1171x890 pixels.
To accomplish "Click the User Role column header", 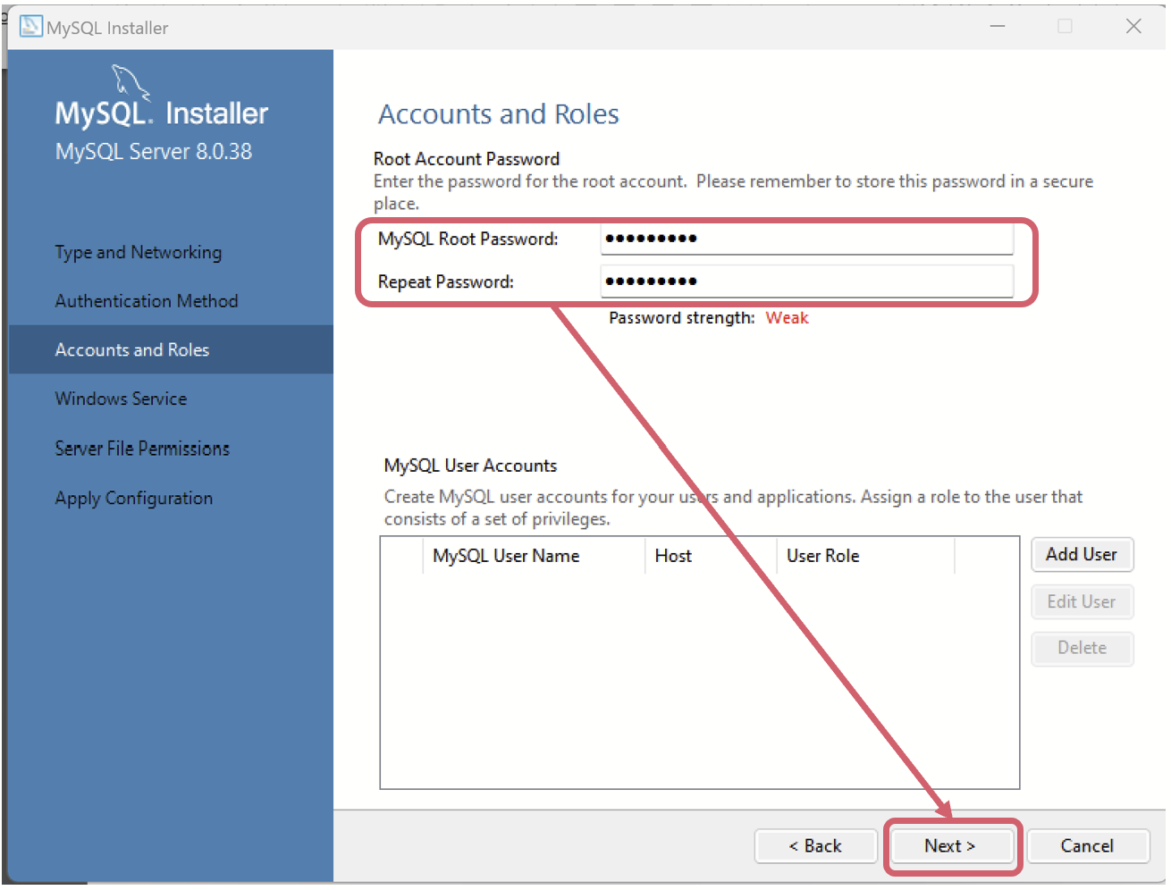I will (865, 556).
